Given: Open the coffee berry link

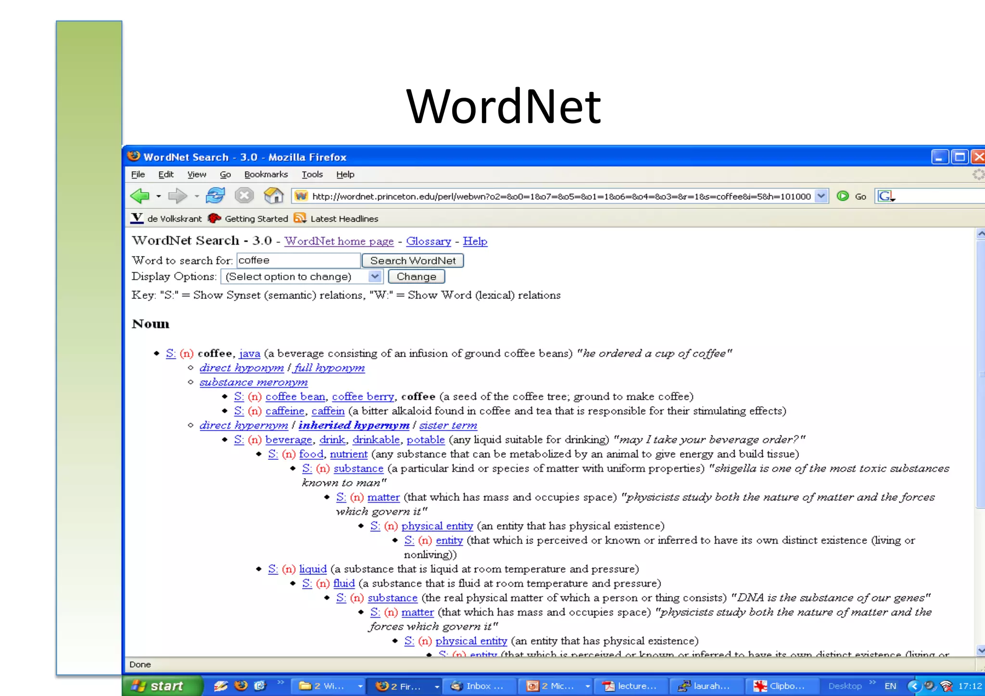Looking at the screenshot, I should [363, 397].
